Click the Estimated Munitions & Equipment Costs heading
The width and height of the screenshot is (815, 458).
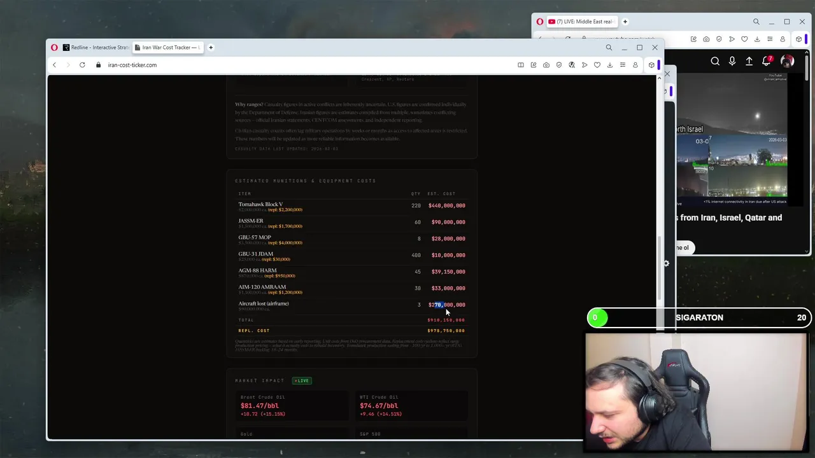click(306, 181)
